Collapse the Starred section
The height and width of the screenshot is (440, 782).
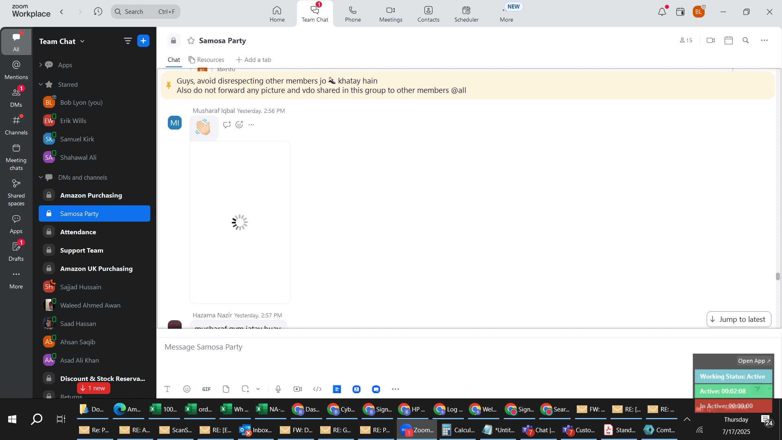[40, 84]
